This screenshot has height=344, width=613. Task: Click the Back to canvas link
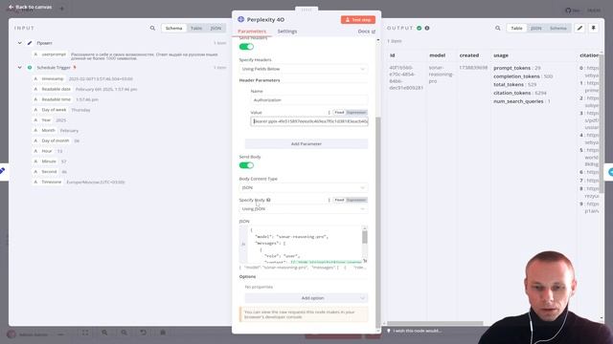click(x=30, y=7)
